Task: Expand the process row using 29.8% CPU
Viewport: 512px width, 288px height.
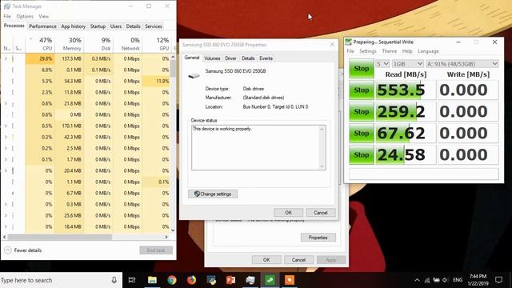Action: 6,58
